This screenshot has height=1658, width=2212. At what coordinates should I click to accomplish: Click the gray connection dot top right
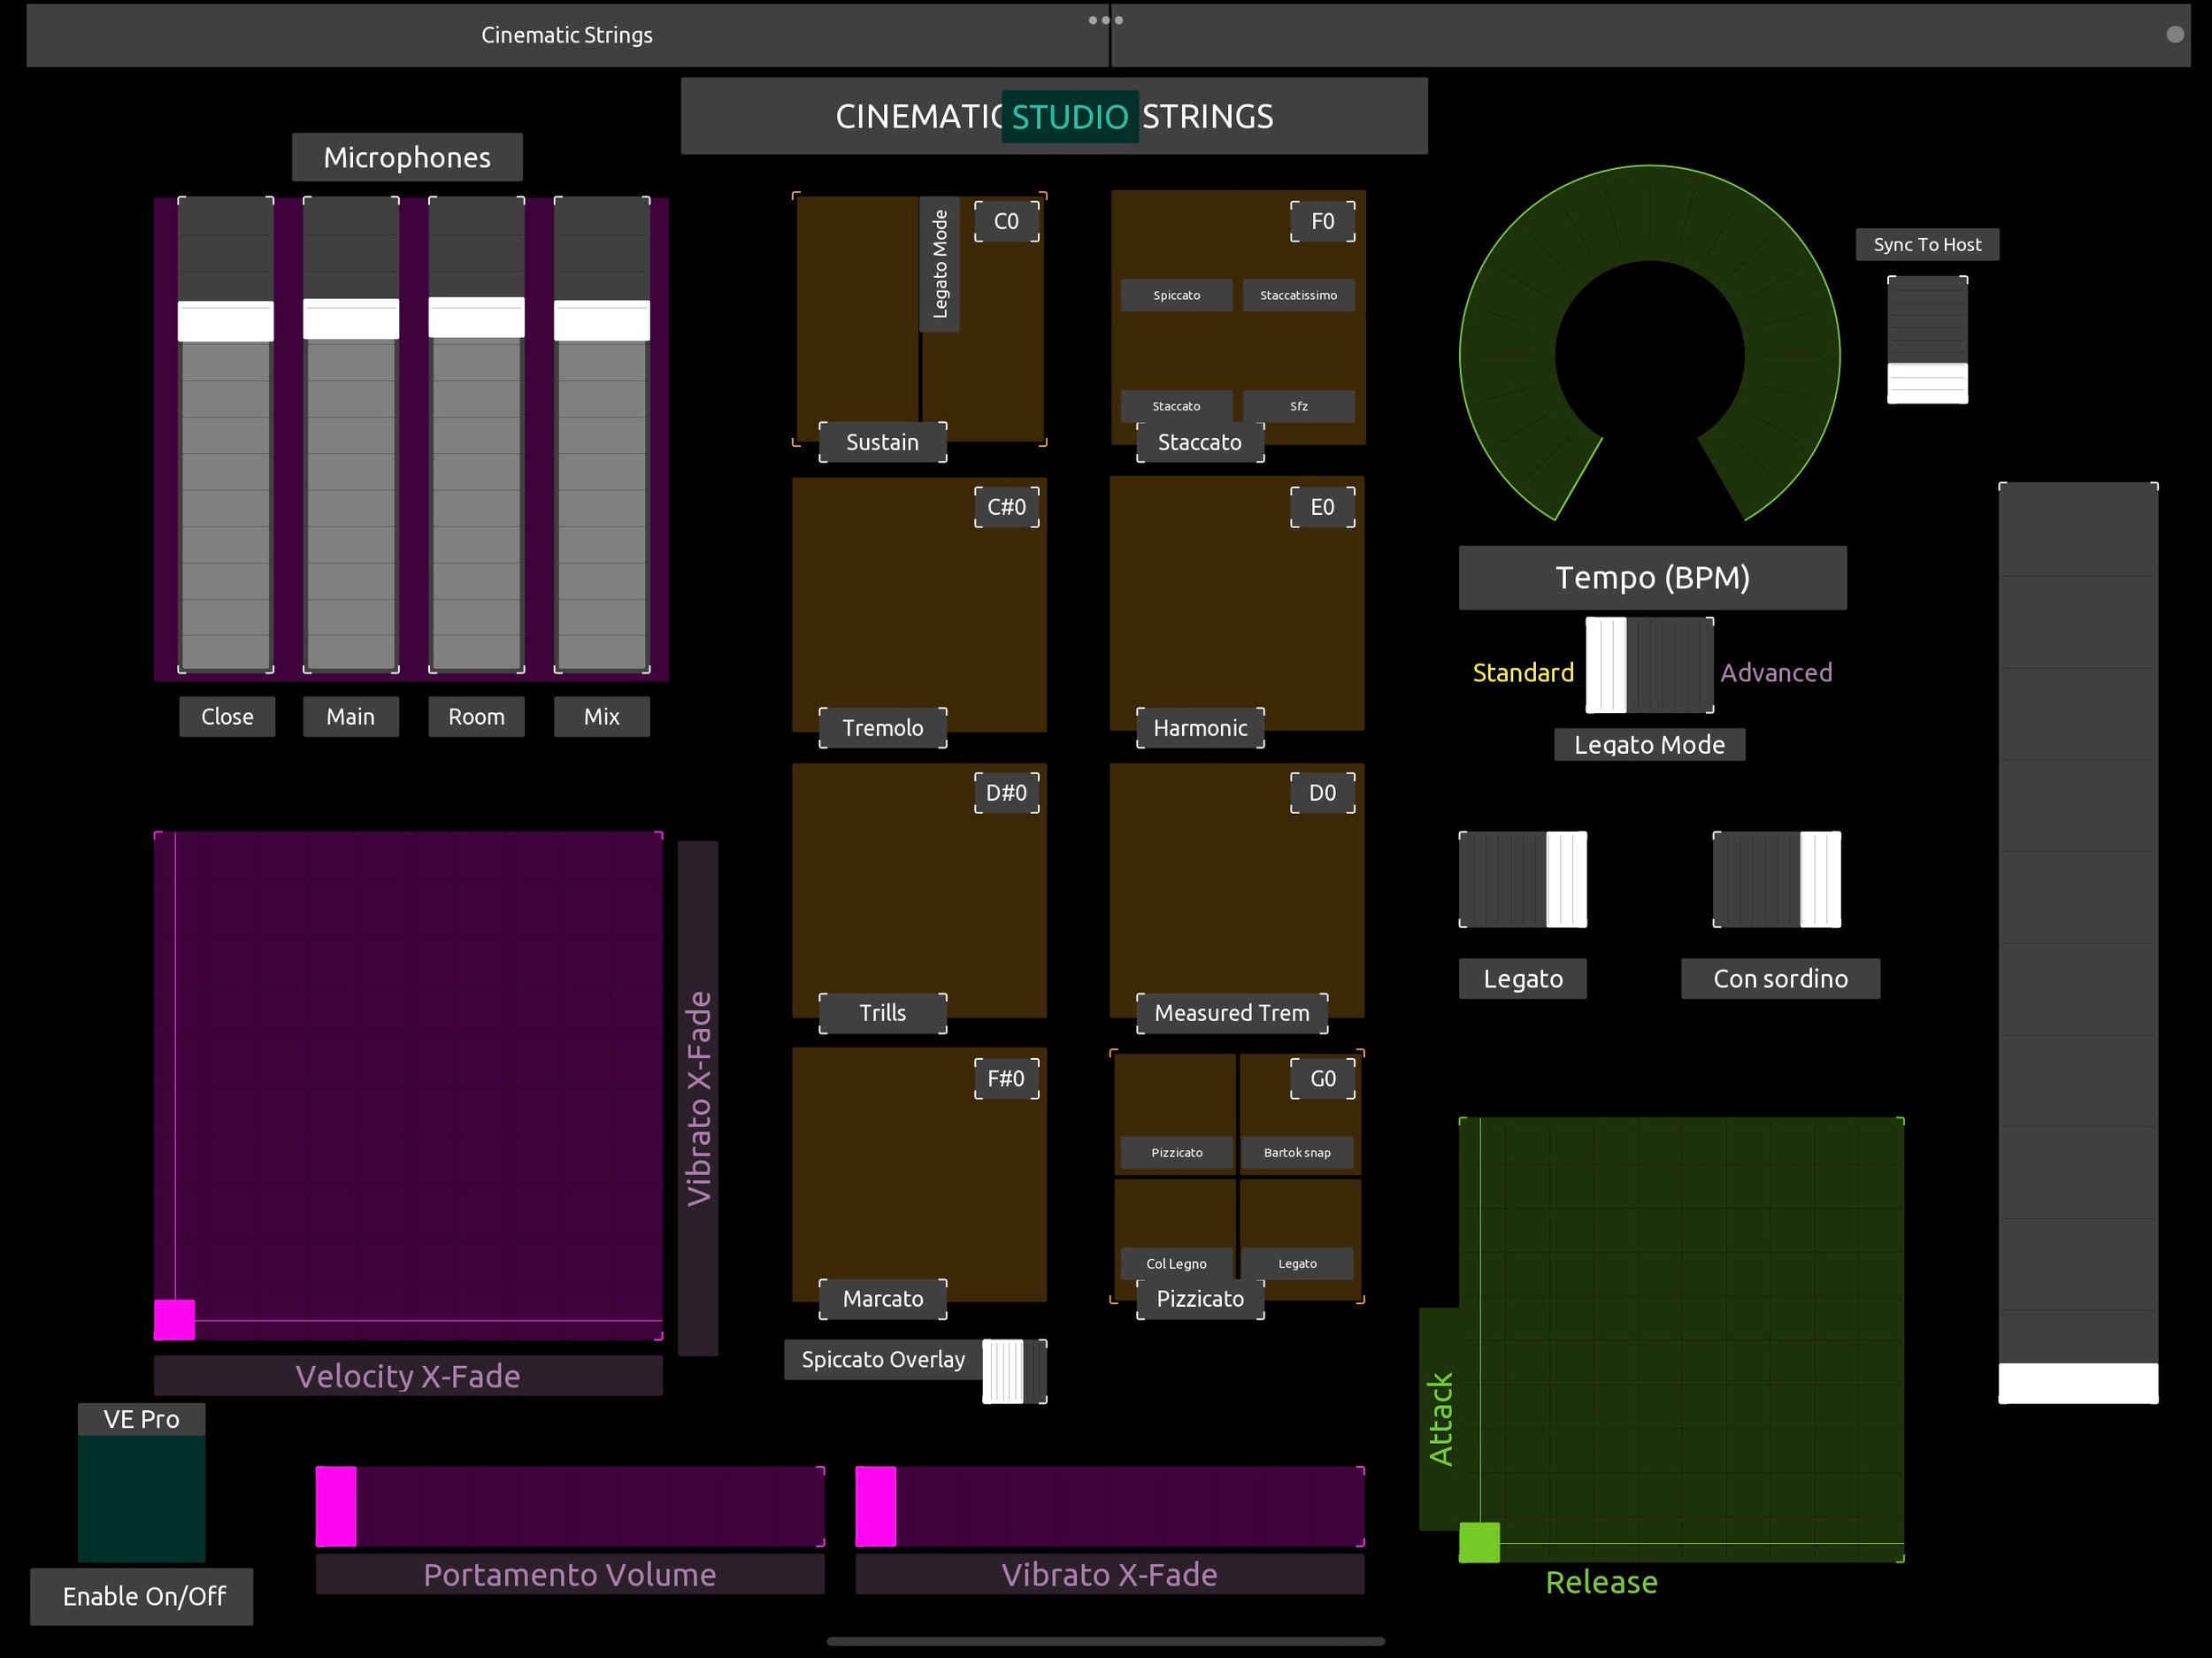pyautogui.click(x=2174, y=34)
